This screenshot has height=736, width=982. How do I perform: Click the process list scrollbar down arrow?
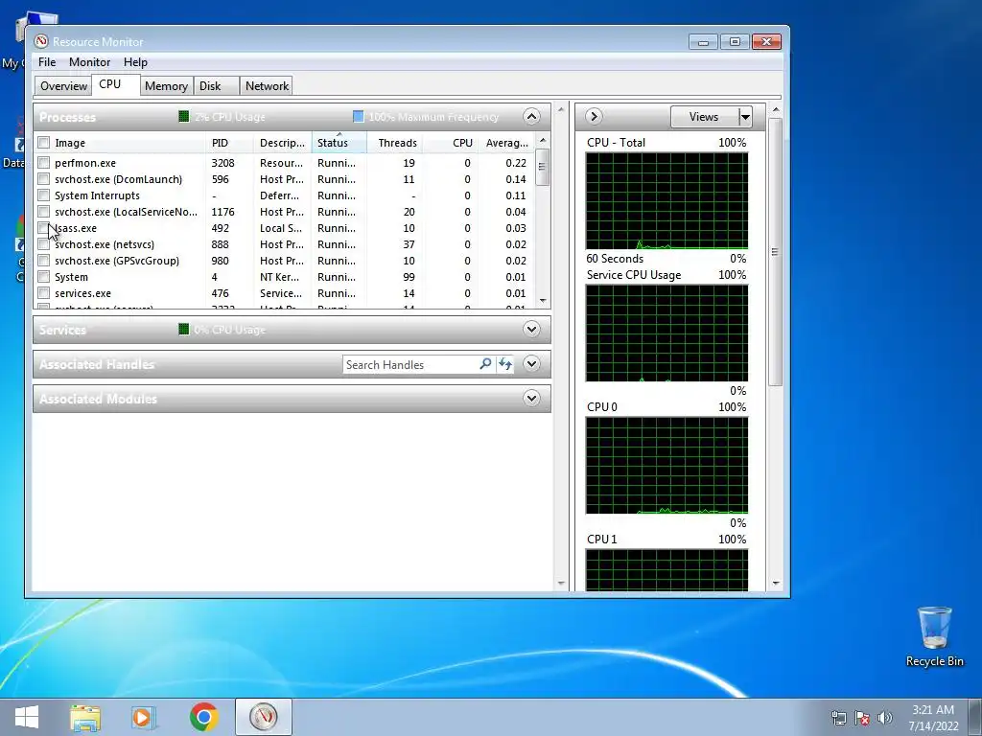pos(543,300)
